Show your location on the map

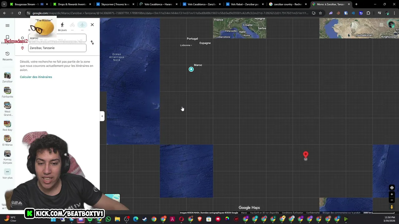[392, 188]
